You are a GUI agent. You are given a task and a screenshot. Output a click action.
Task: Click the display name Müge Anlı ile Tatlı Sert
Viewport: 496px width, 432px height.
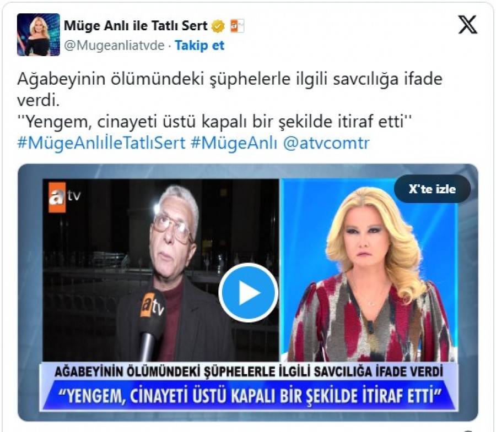136,26
